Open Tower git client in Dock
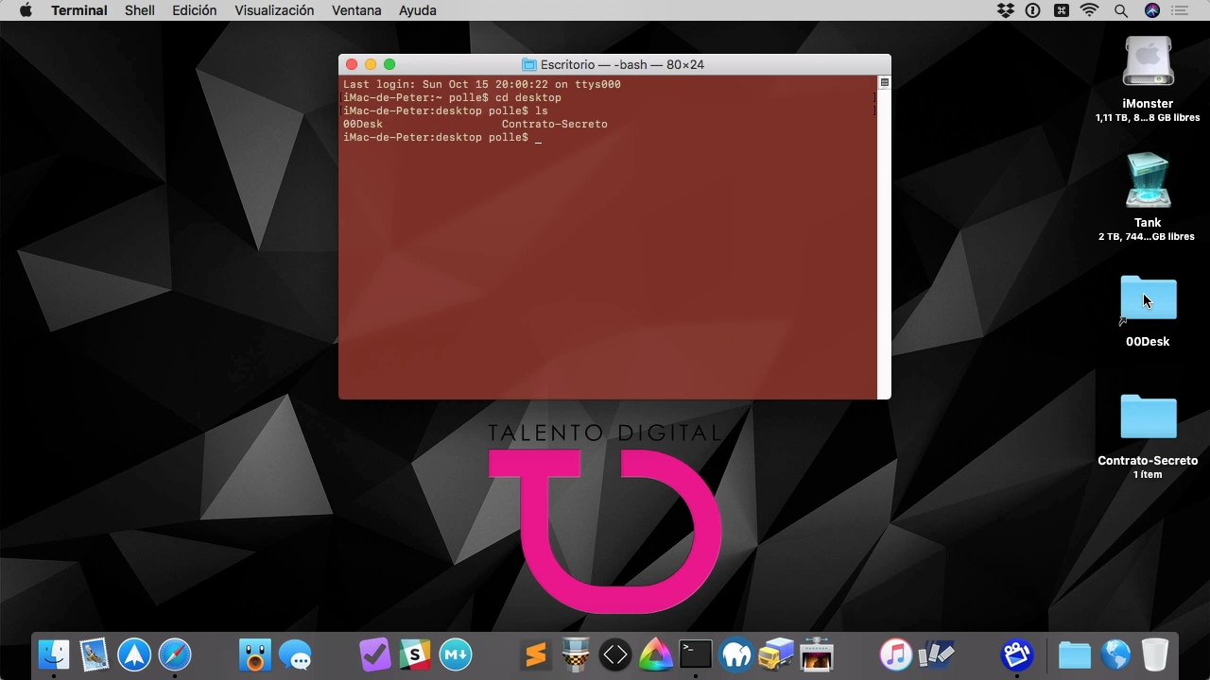Screen dimensions: 1210x680 click(576, 654)
